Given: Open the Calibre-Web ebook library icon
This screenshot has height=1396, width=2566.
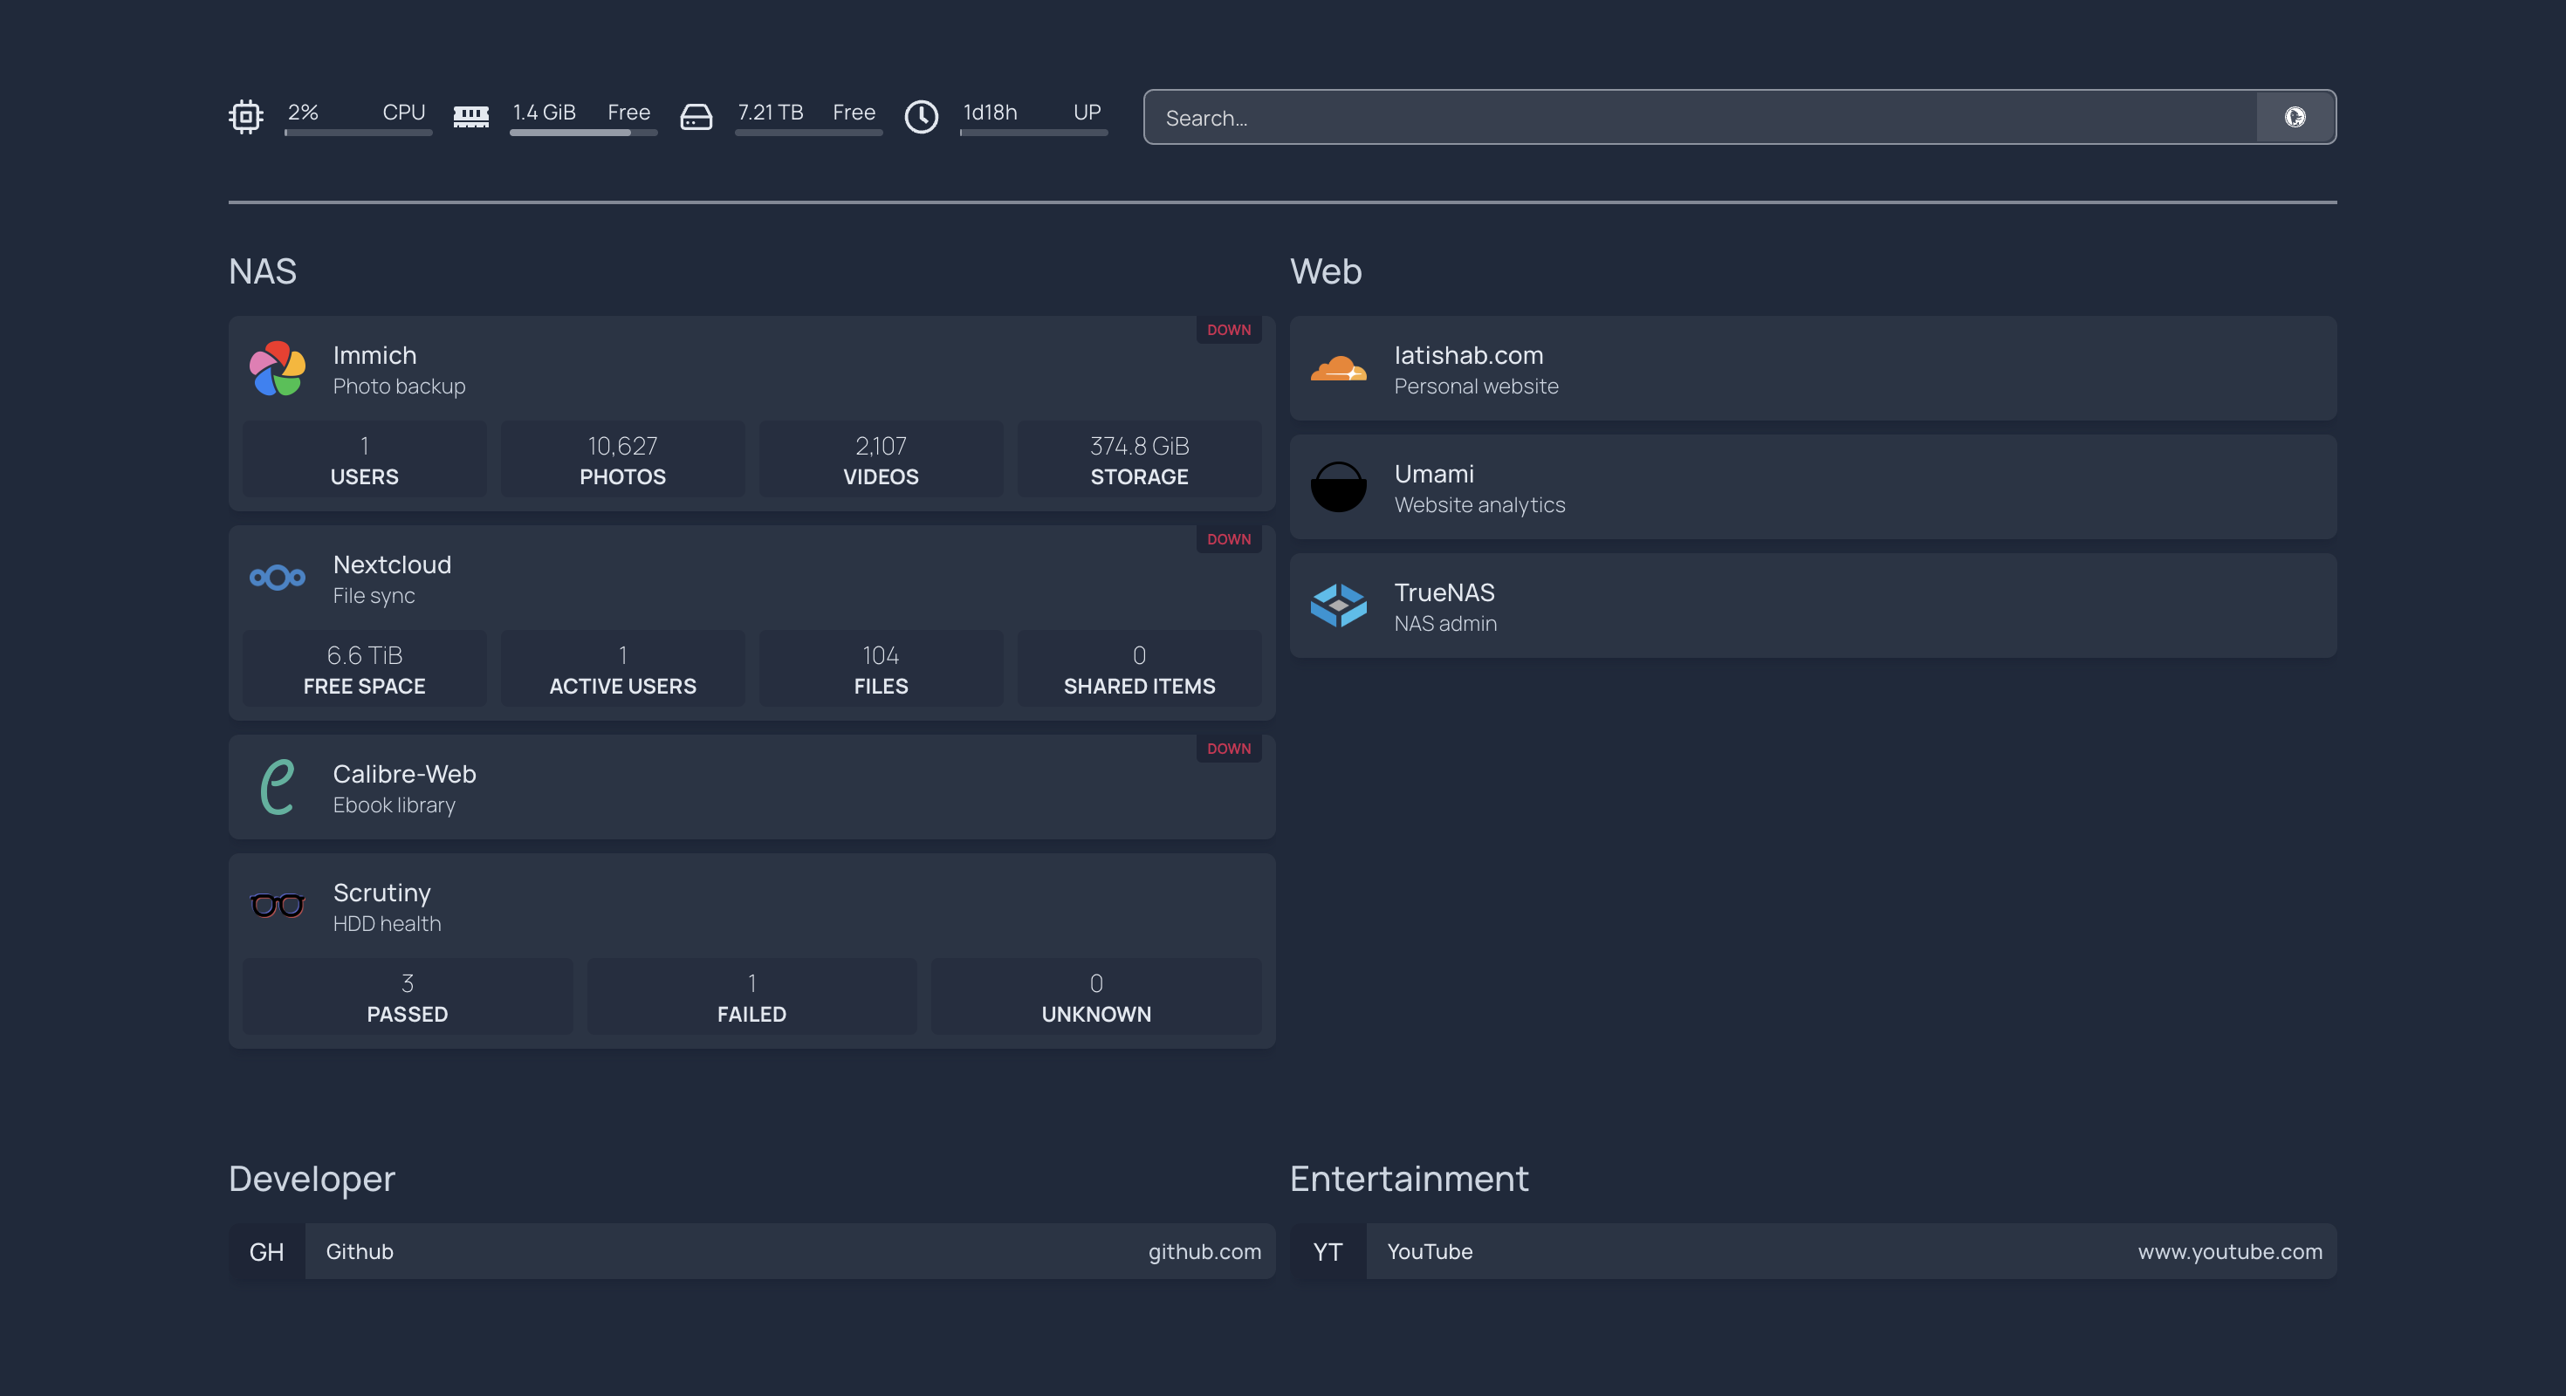Looking at the screenshot, I should point(277,788).
